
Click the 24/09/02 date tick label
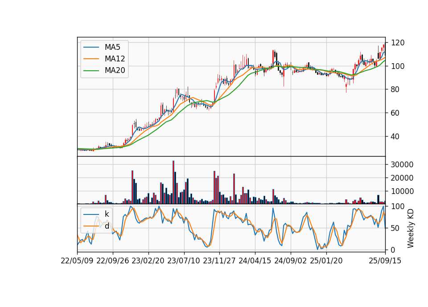click(x=290, y=261)
